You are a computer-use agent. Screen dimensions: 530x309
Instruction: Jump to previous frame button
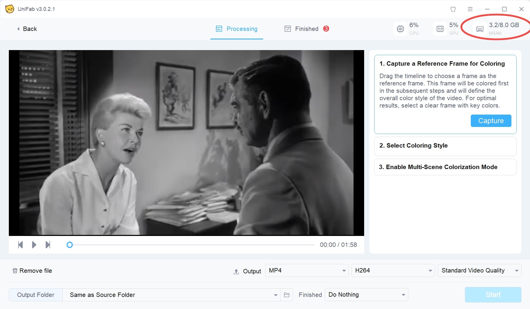(20, 245)
